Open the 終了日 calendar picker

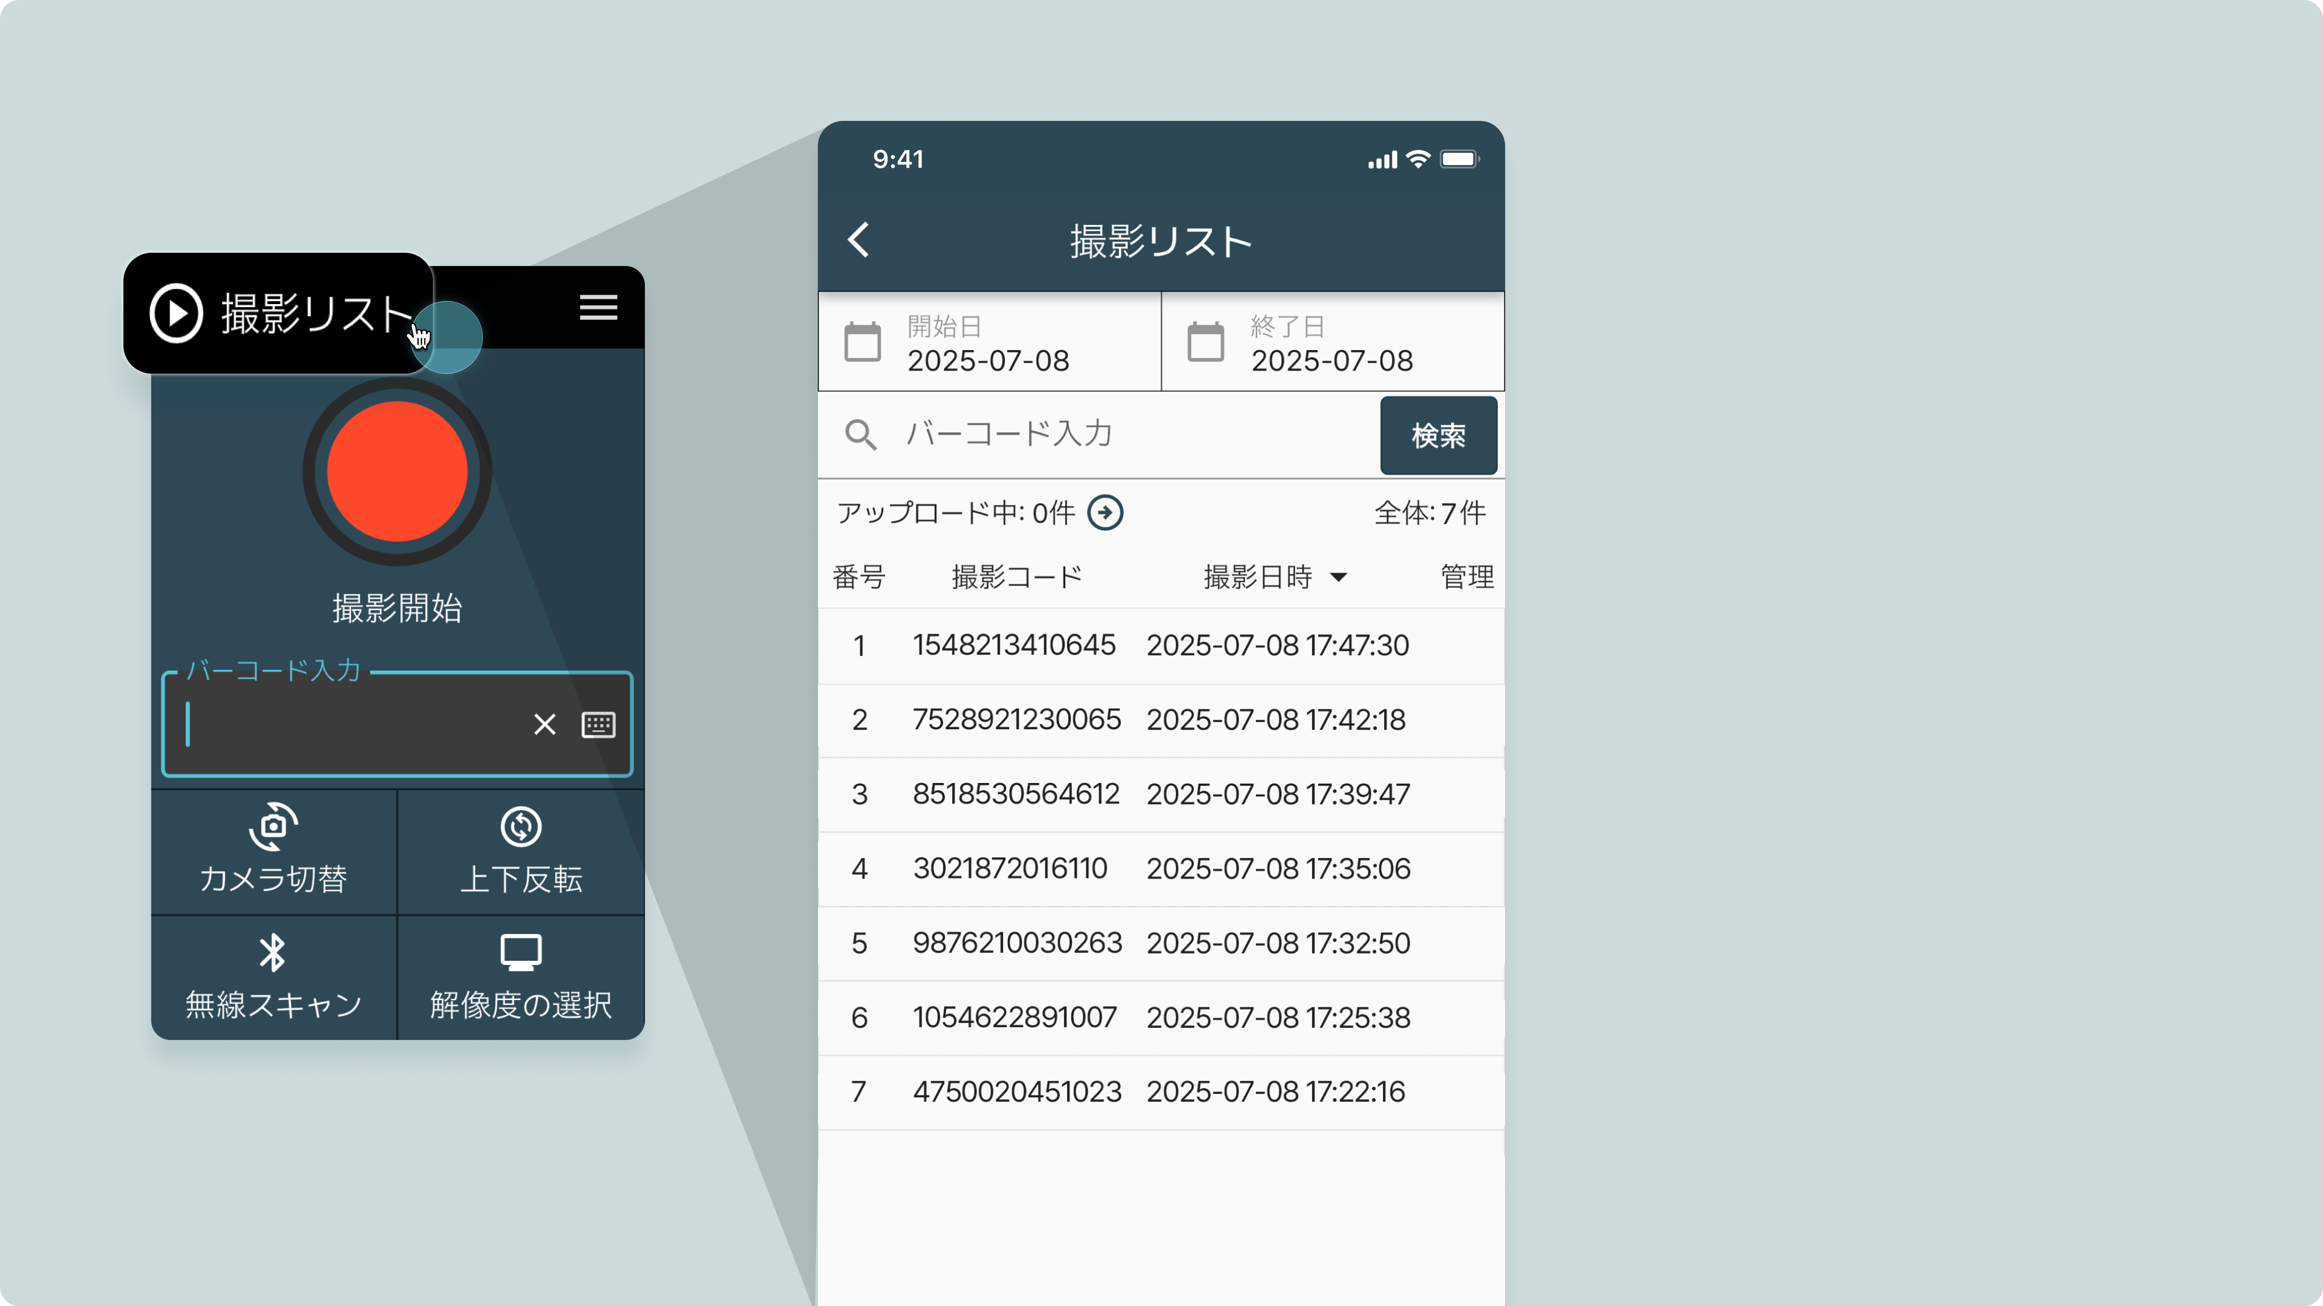click(1206, 342)
